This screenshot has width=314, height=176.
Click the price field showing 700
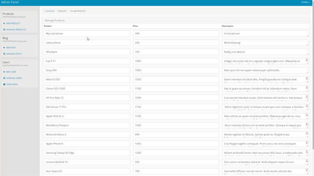tap(176, 52)
